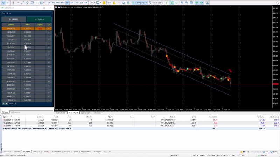Switch to the Общие tab
The image size is (280, 157).
pyautogui.click(x=5, y=112)
